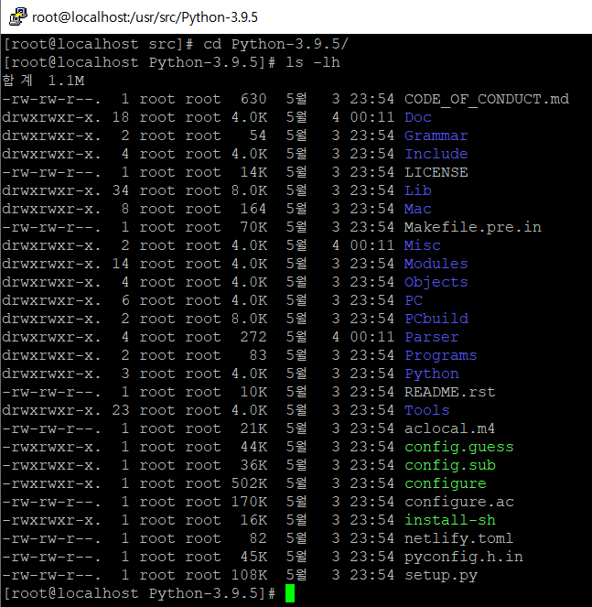Click the last prompt '[root@localhost Python-3.9.5]#'
This screenshot has width=592, height=607.
point(139,593)
